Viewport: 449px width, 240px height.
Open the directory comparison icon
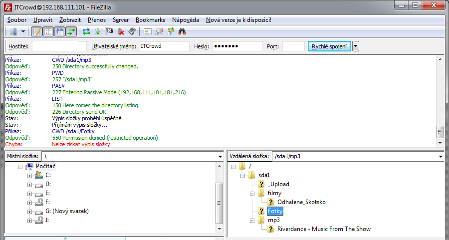pyautogui.click(x=159, y=31)
